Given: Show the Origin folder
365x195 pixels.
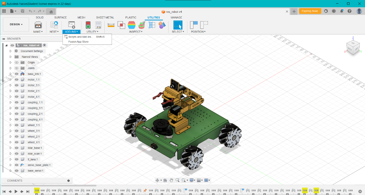Looking at the screenshot, I should [17, 62].
